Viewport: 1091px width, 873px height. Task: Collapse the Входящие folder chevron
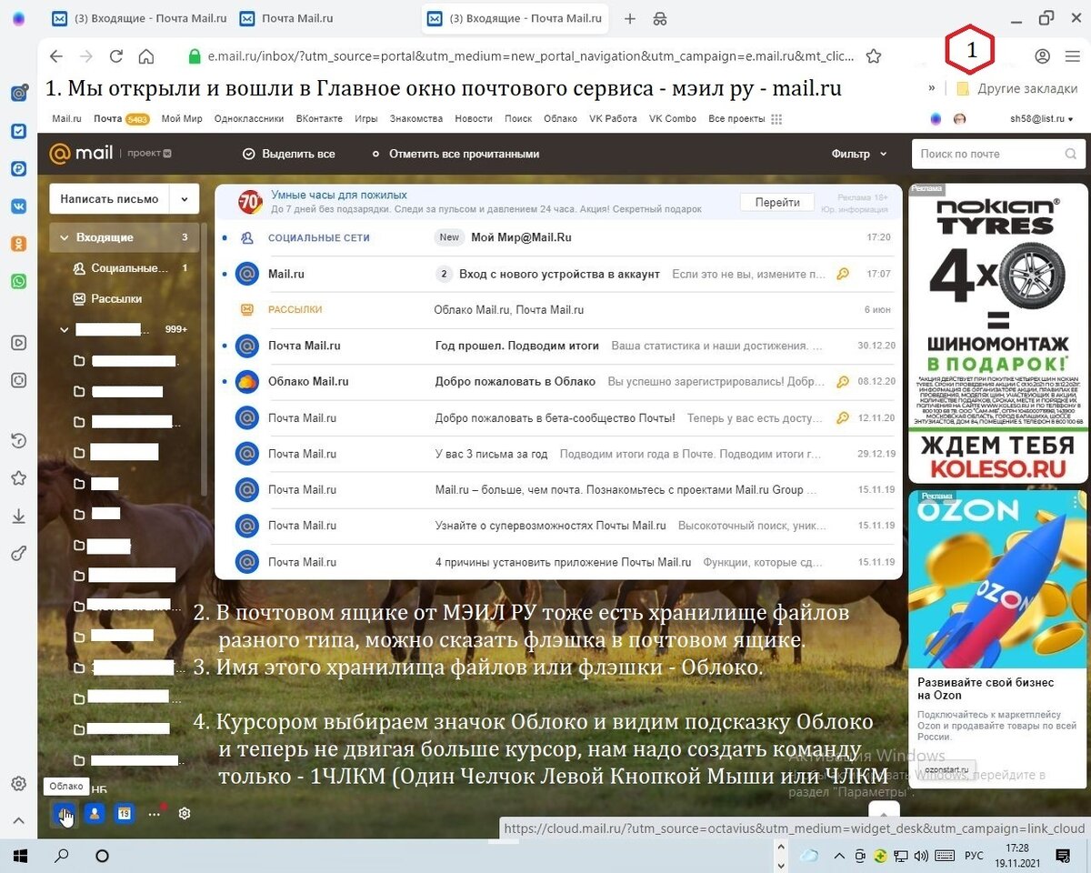tap(63, 237)
